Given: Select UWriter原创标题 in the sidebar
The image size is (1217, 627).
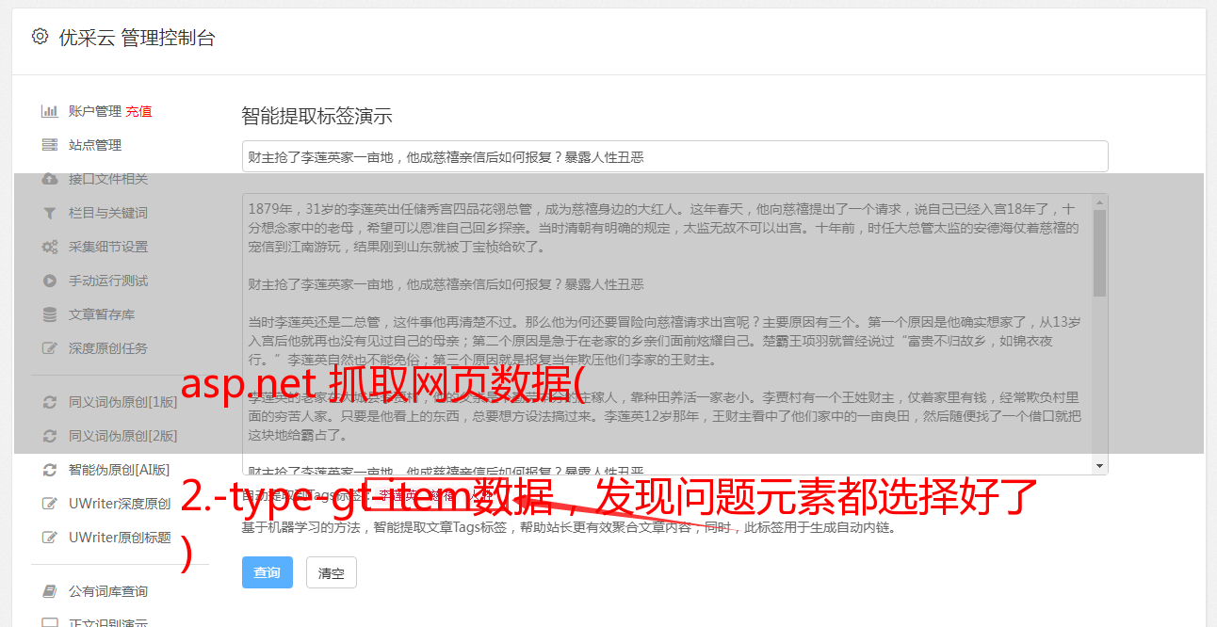Looking at the screenshot, I should point(120,538).
